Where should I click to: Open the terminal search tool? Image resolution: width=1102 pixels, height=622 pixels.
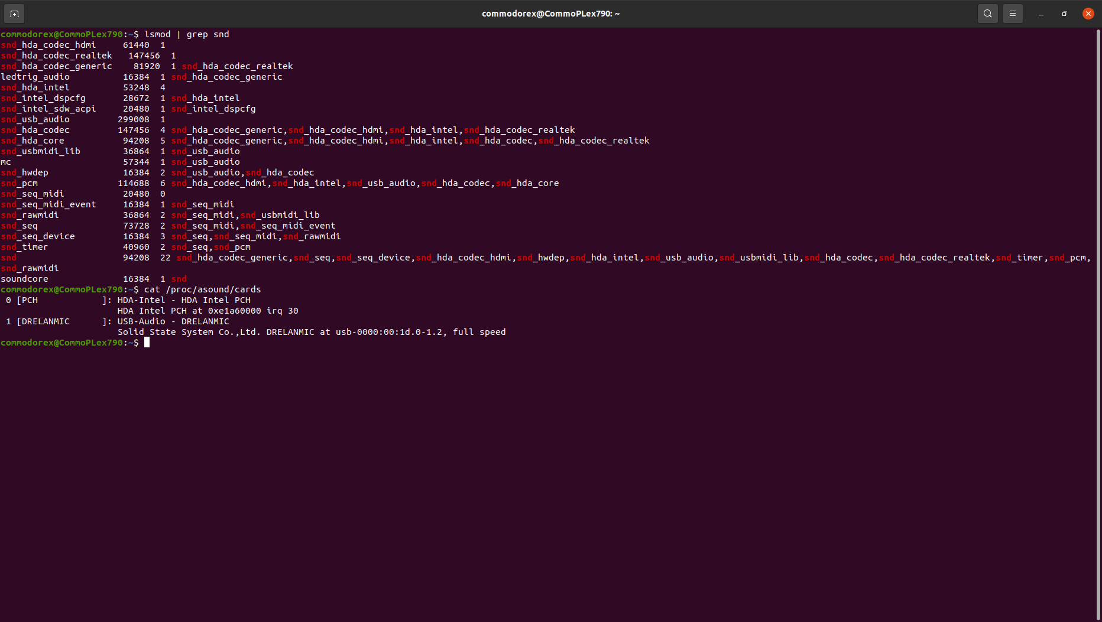[x=987, y=14]
